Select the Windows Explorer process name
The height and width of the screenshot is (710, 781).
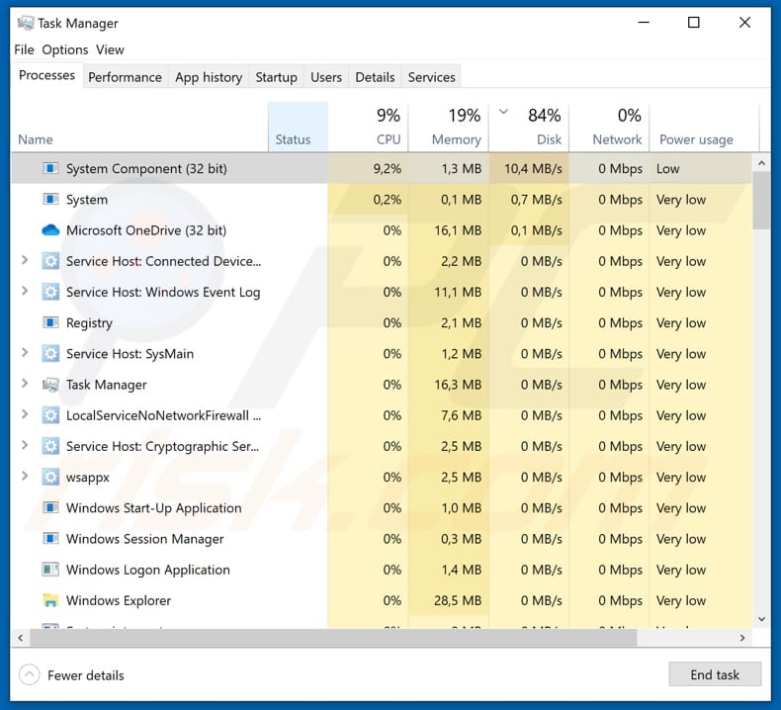[119, 601]
